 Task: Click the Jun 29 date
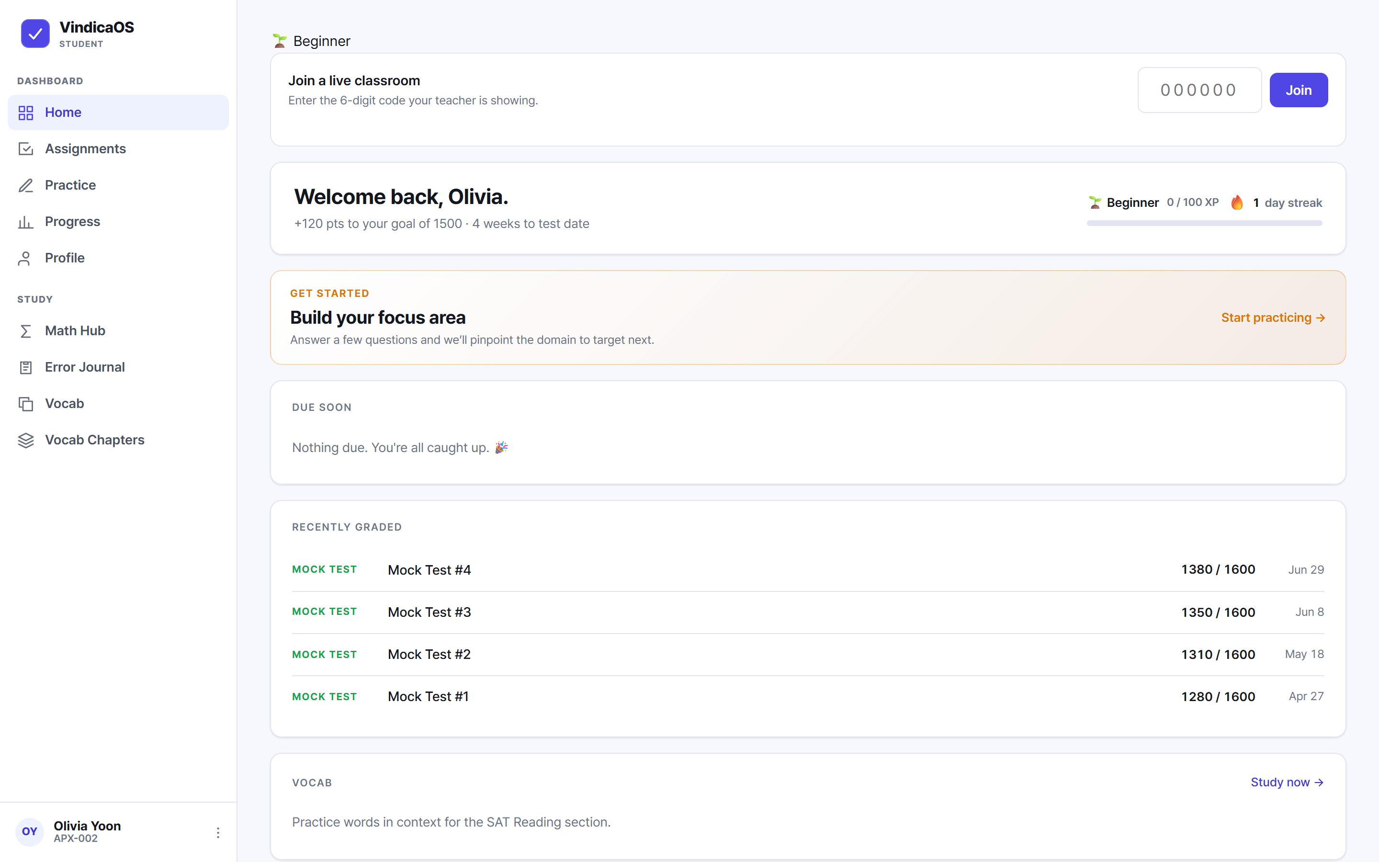1306,570
